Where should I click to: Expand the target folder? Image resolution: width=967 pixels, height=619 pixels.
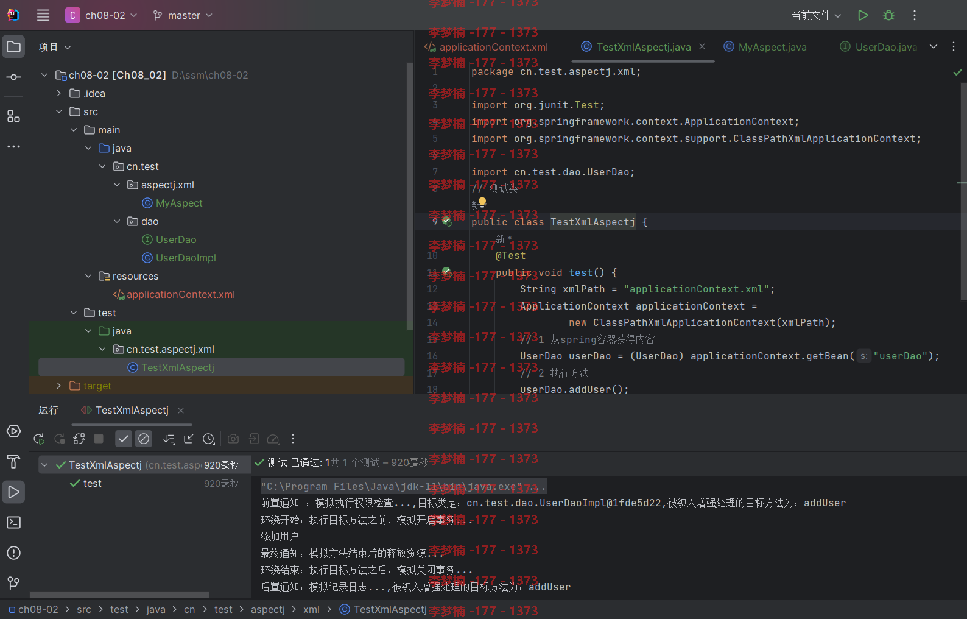(59, 386)
